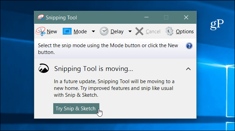Click the Delay clock icon
Viewport: 235px width, 131px height.
click(x=104, y=31)
